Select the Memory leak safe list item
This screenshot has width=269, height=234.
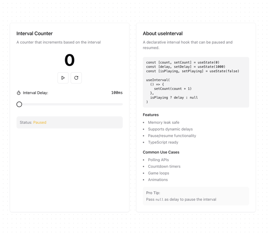164,122
